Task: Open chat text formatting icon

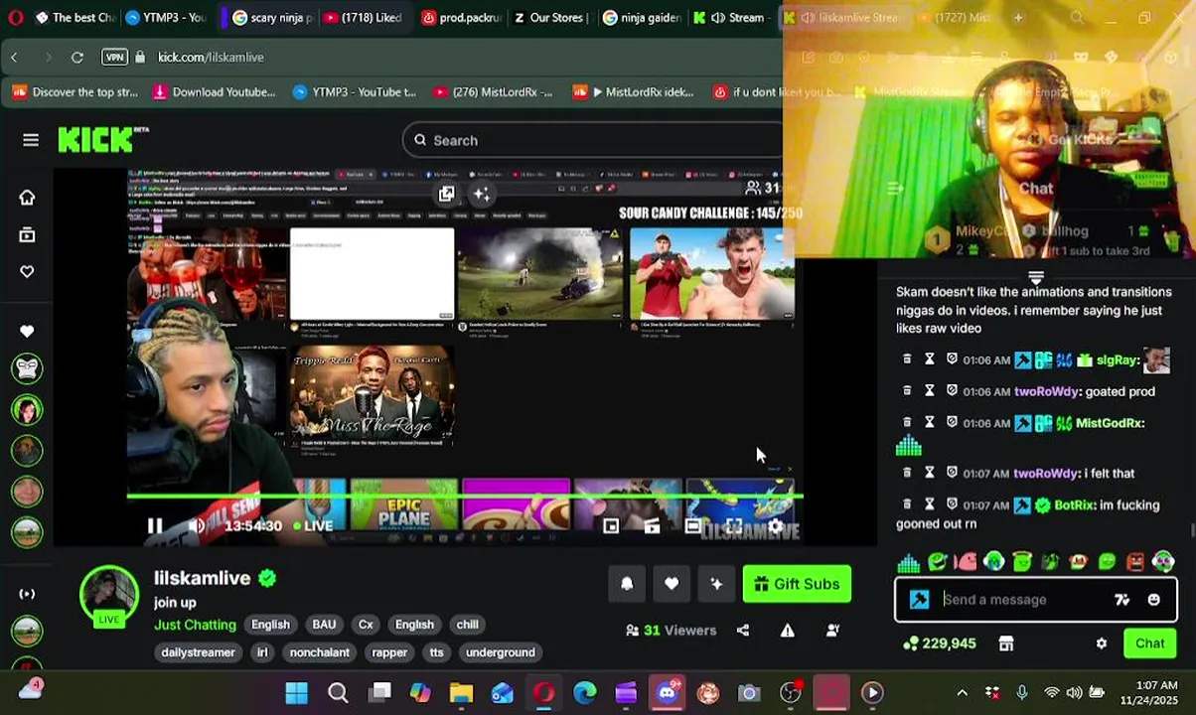Action: (1121, 600)
